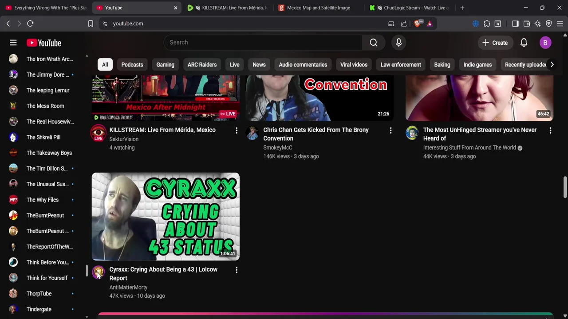Open AntiMatterMorty channel avatar
Viewport: 568px width, 319px height.
[x=99, y=272]
